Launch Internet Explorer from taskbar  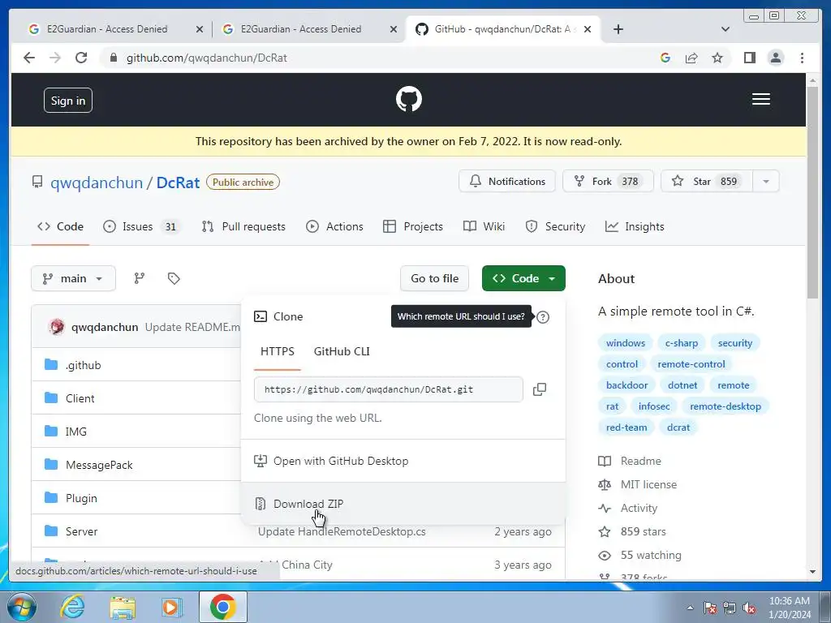pos(72,607)
